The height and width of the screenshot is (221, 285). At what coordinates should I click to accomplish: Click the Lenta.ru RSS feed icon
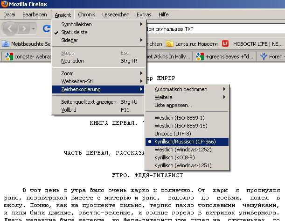click(170, 44)
